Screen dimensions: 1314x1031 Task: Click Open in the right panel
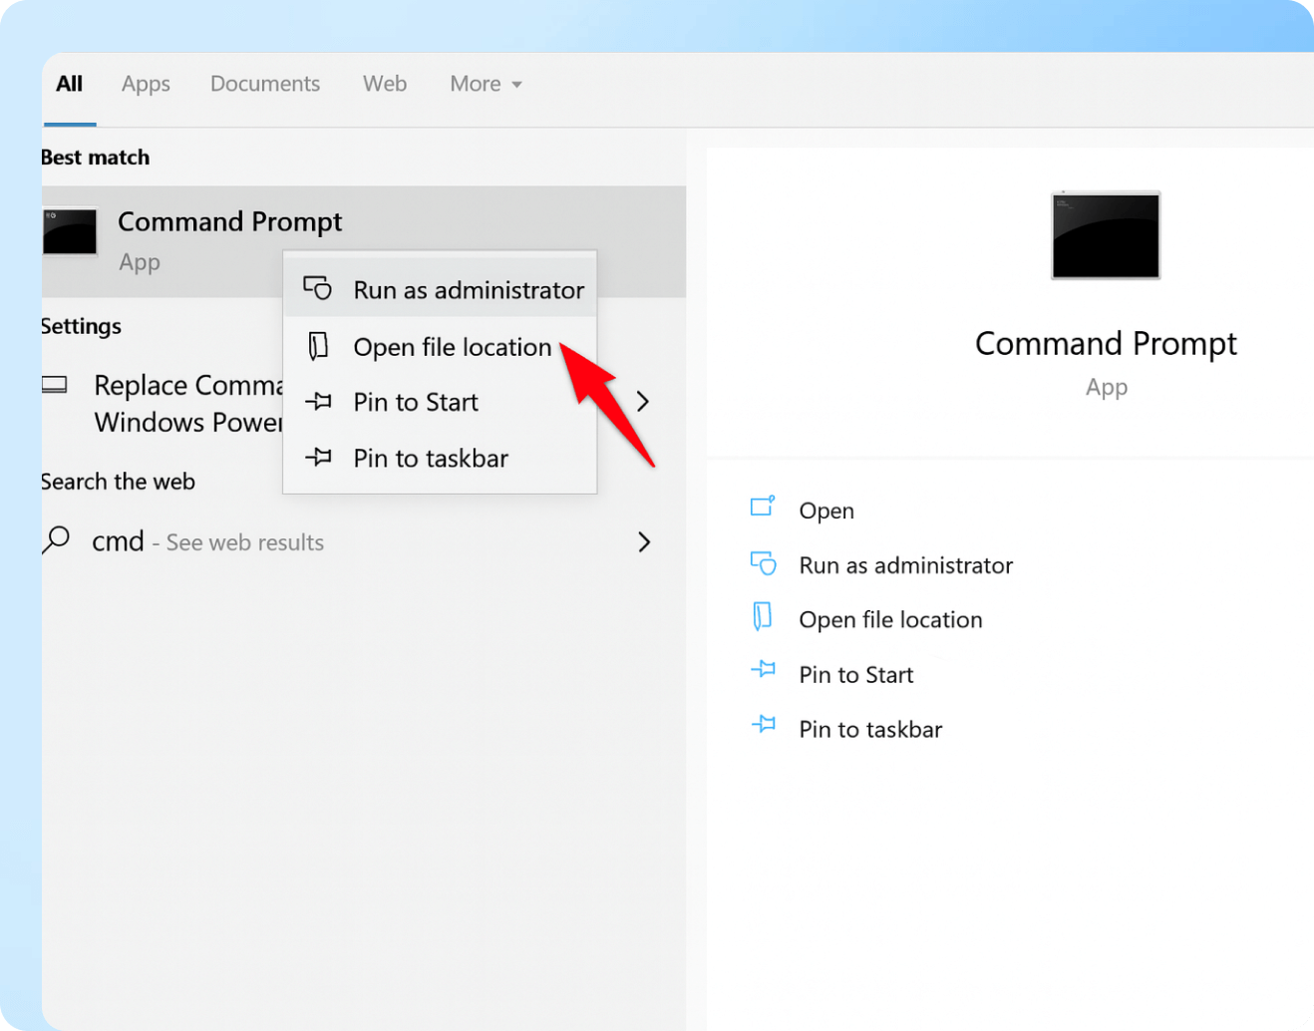pos(826,511)
